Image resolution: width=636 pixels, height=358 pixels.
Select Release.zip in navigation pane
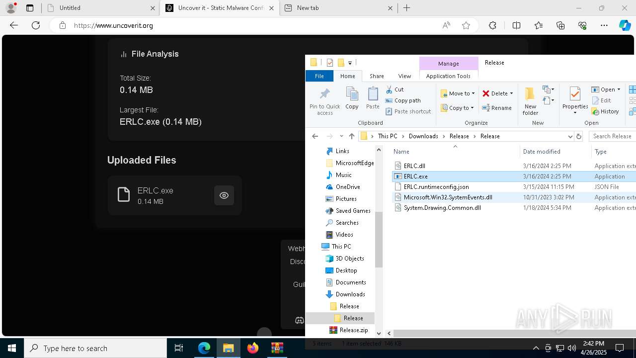[x=353, y=330]
